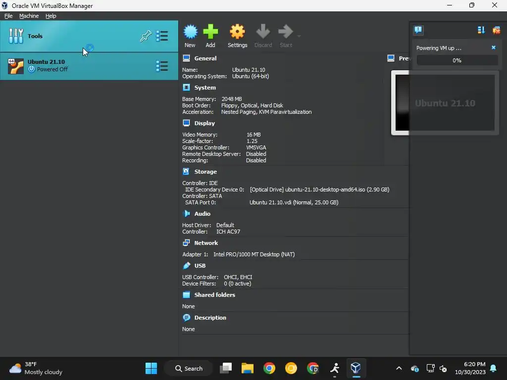Image resolution: width=507 pixels, height=380 pixels.
Task: Open the Ubuntu 21.10 machine menu icon
Action: pos(162,66)
